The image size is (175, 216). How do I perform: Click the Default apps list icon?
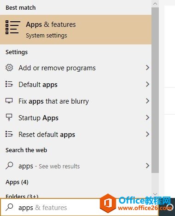pos(9,84)
